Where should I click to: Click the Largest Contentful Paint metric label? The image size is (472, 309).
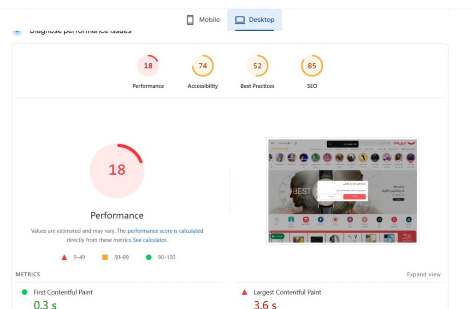point(288,292)
